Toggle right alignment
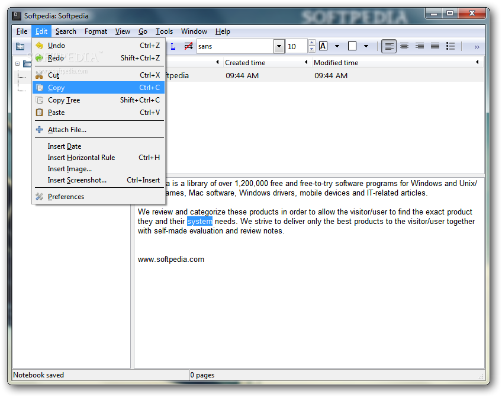 (x=420, y=46)
